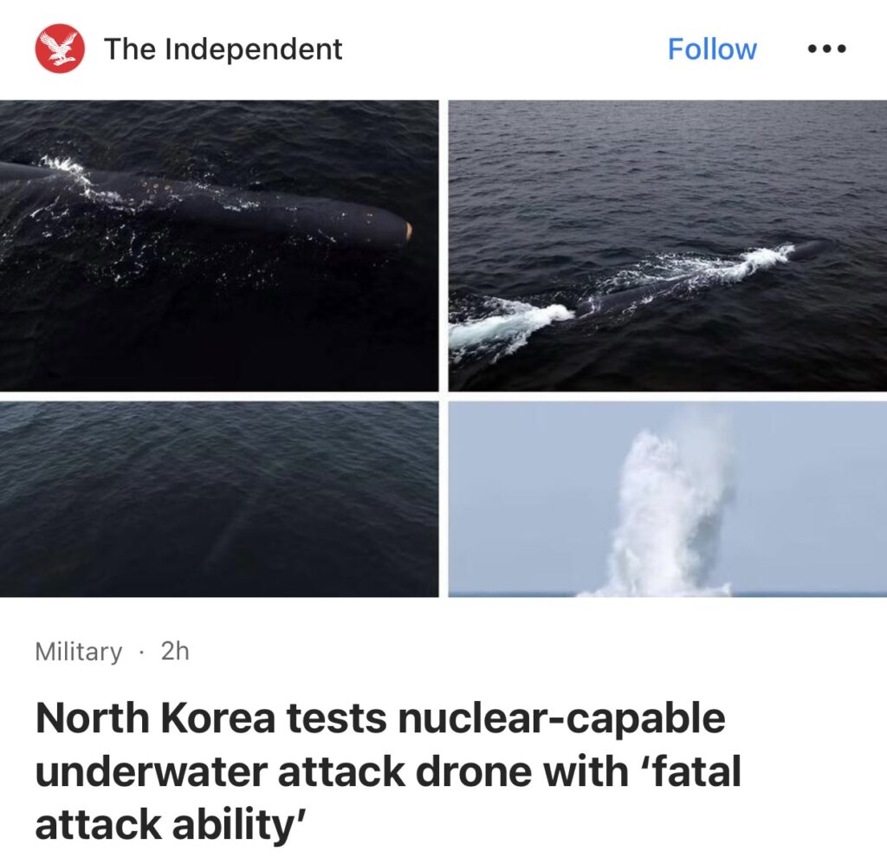View top-left photo of underwater drone nose
Viewport: 887px width, 864px height.
click(219, 245)
